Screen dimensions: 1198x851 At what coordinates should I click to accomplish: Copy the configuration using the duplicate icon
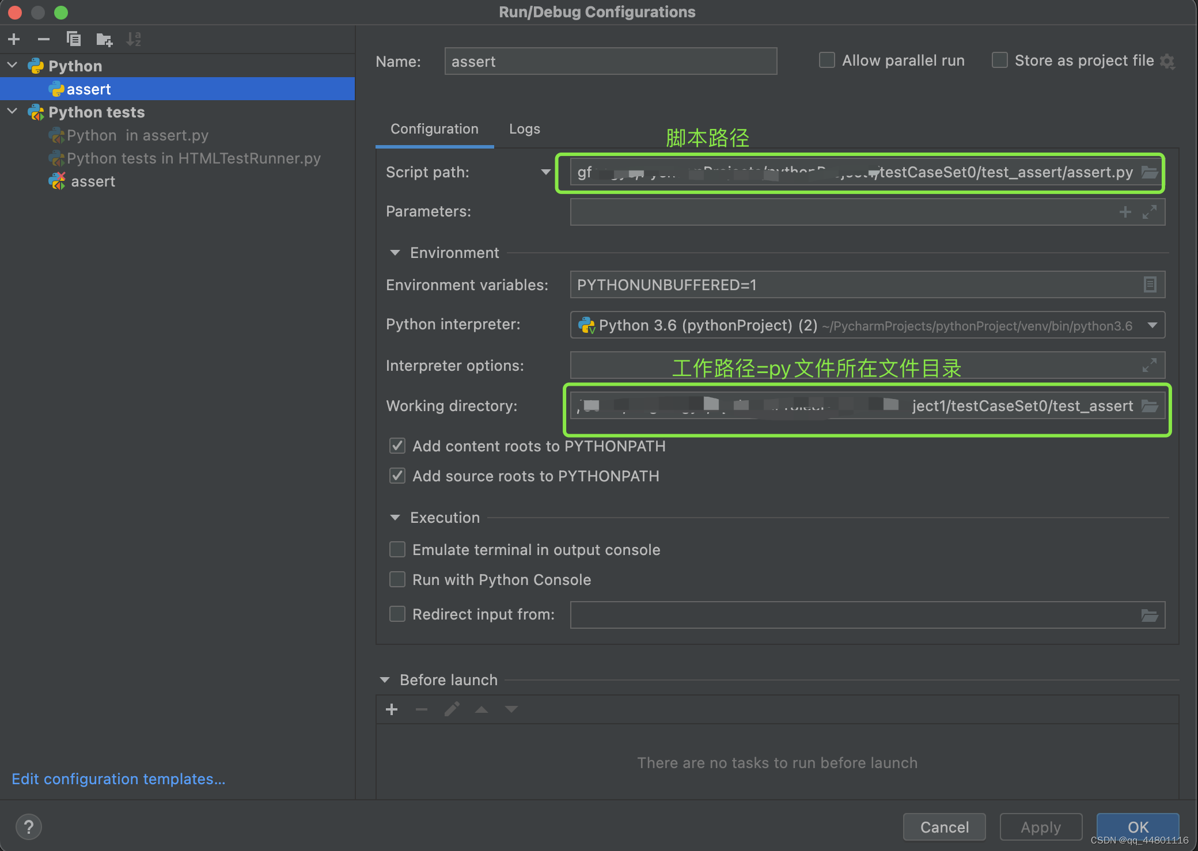tap(74, 39)
